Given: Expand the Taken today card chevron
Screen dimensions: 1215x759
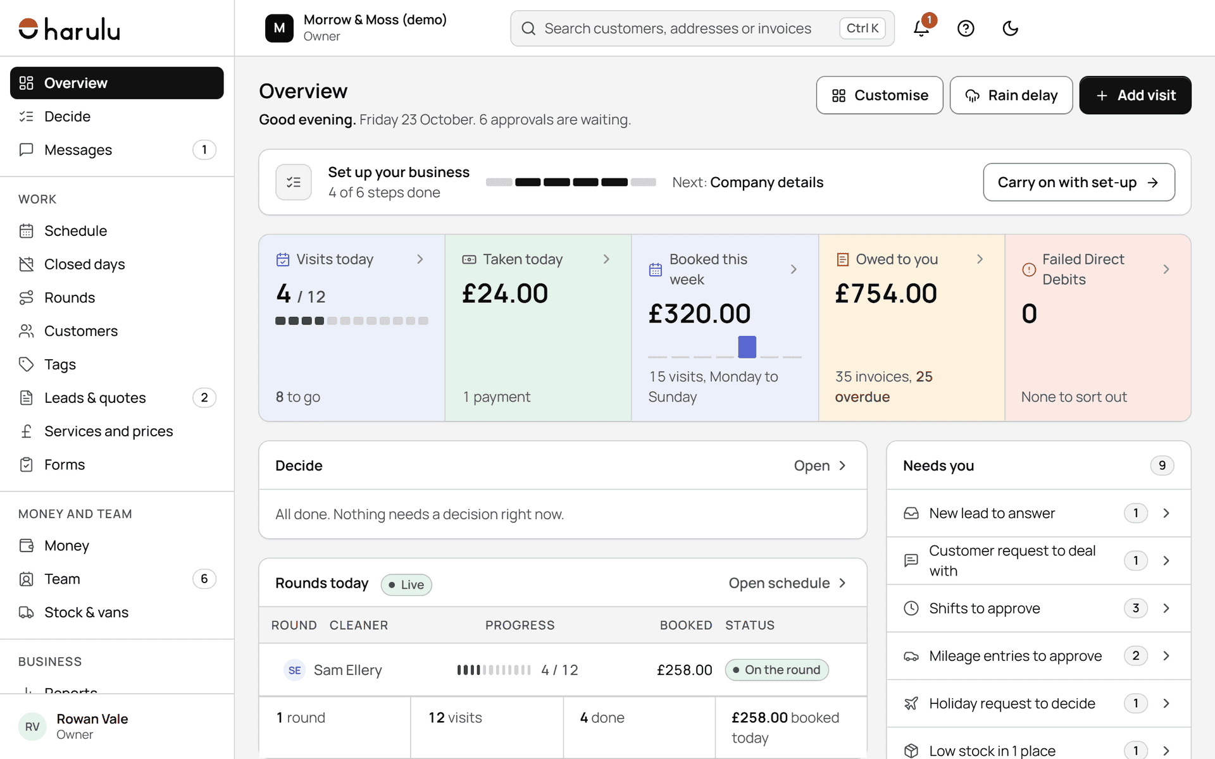Looking at the screenshot, I should coord(606,259).
